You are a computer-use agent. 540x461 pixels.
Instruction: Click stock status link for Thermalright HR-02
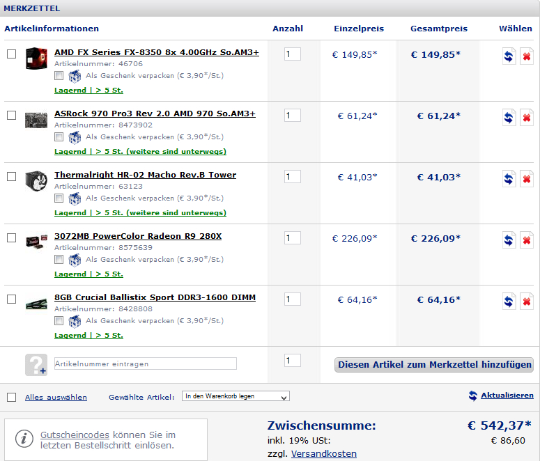141,213
